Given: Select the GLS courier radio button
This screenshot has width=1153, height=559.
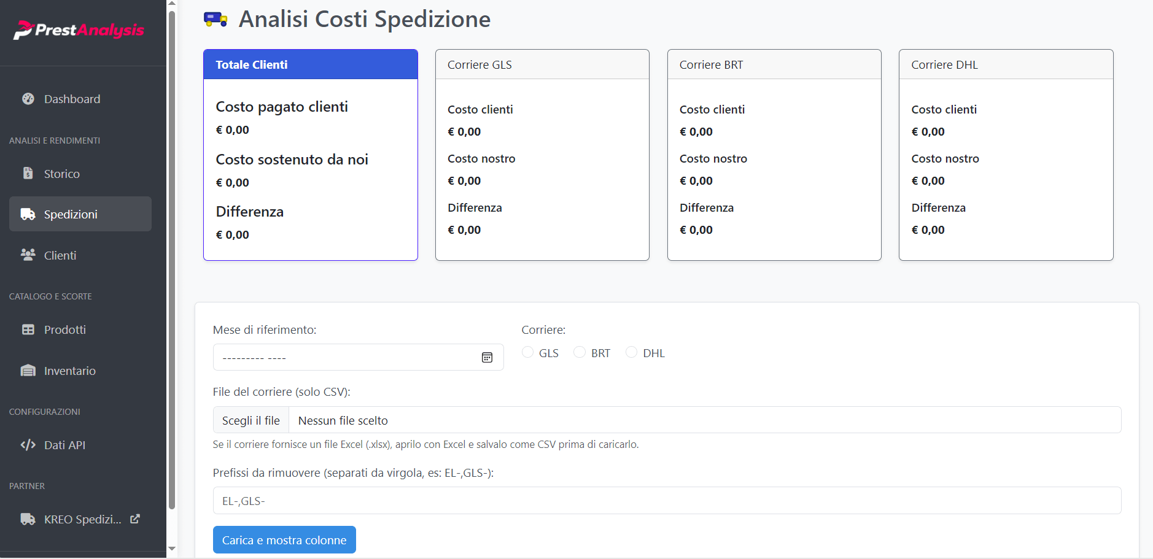Looking at the screenshot, I should 528,352.
